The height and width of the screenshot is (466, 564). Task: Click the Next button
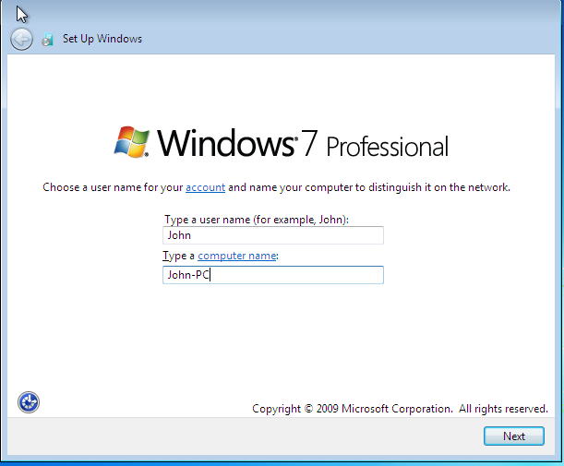[x=513, y=436]
